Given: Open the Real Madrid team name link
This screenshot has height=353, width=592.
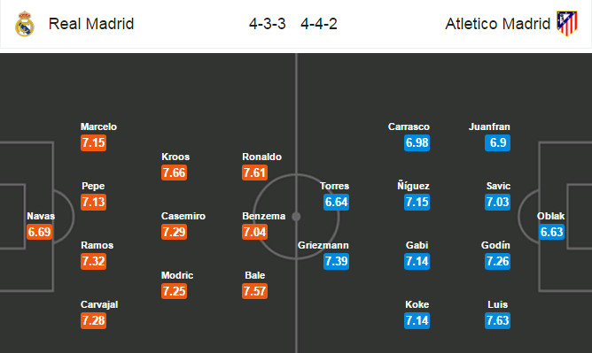Looking at the screenshot, I should coord(91,24).
